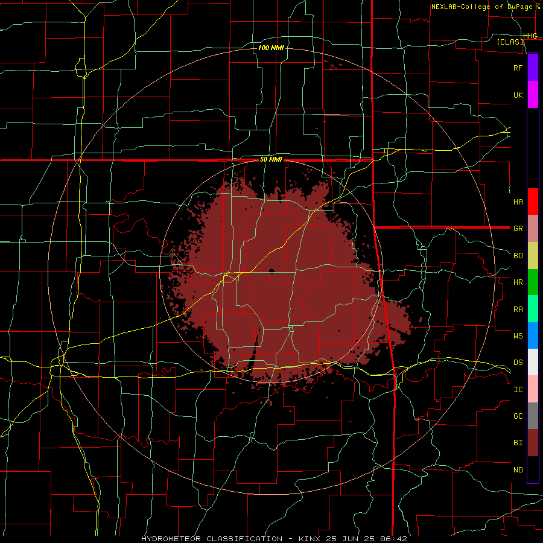Click the 'RA' legend label

518,310
